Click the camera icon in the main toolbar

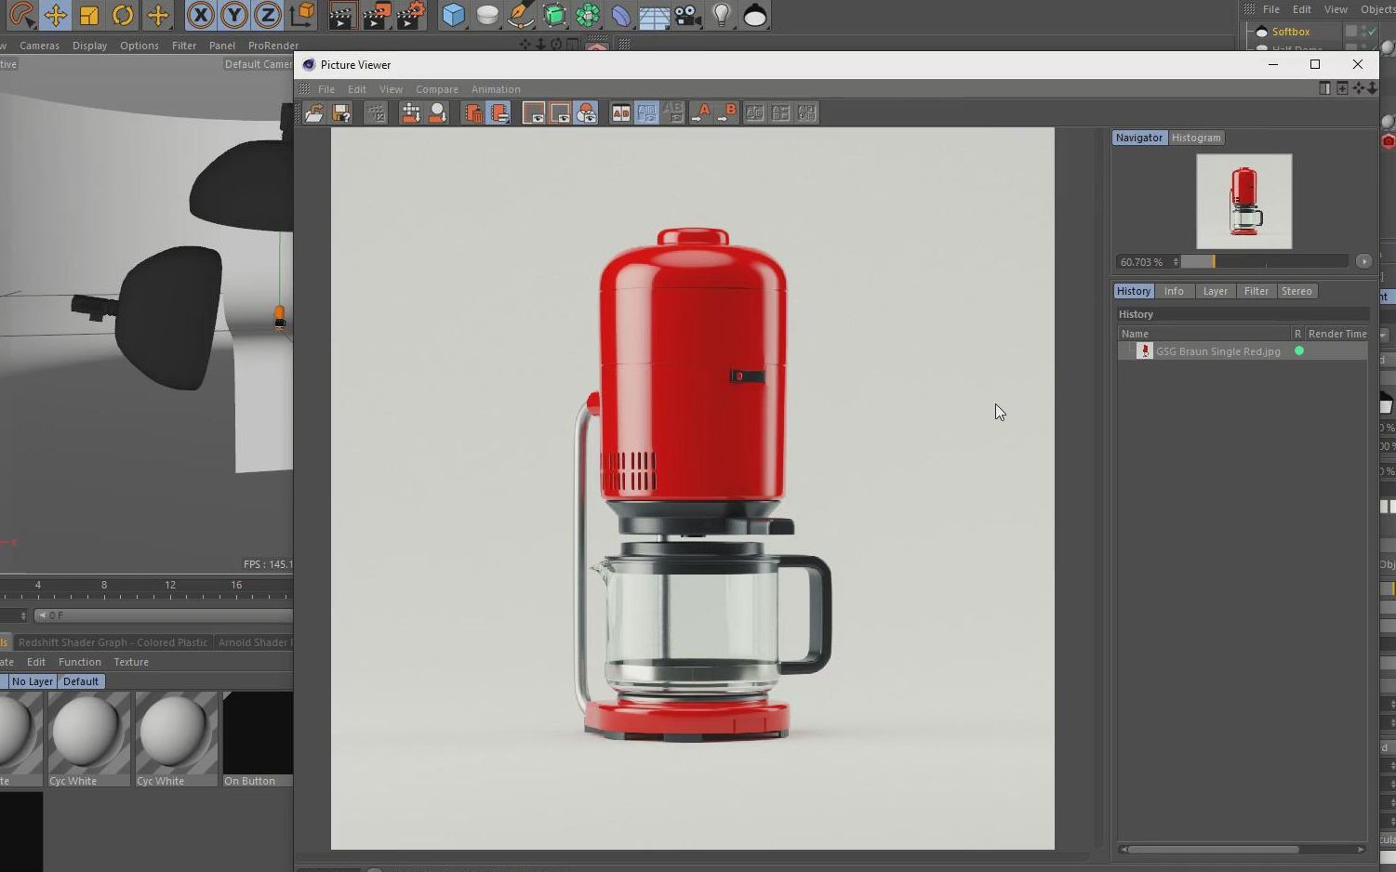click(x=685, y=16)
